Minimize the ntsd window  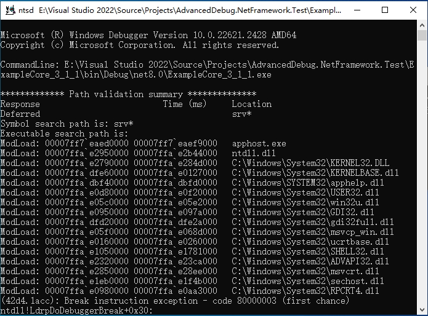(x=357, y=10)
